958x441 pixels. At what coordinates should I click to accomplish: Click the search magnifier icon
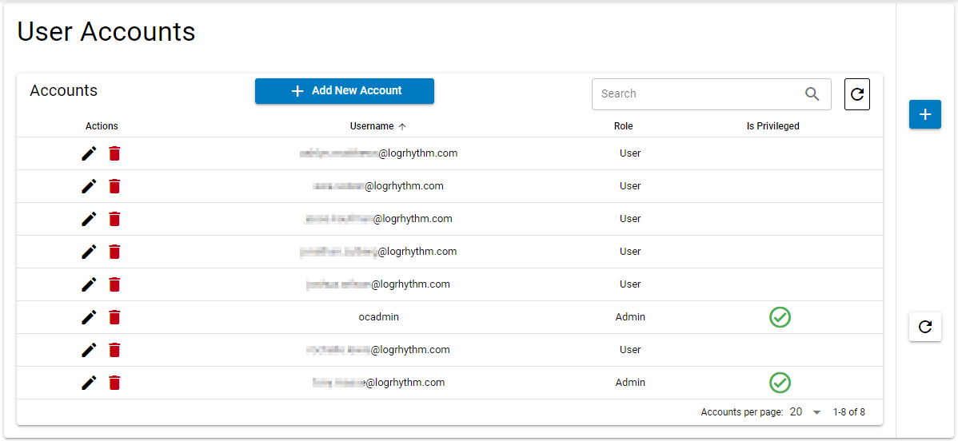pyautogui.click(x=812, y=94)
